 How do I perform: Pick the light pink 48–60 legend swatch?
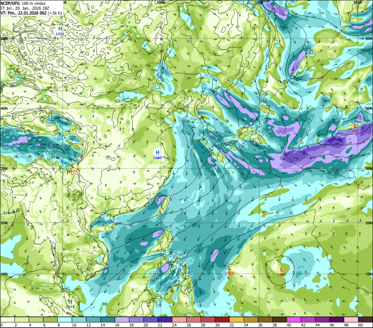351,319
